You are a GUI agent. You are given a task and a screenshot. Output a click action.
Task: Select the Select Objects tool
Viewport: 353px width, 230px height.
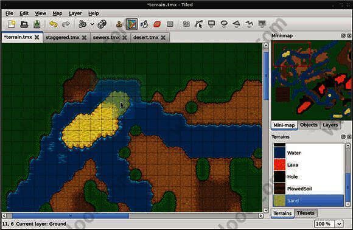pos(186,24)
